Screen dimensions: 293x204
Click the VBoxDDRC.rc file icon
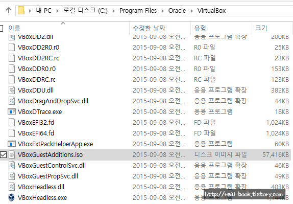(12, 80)
